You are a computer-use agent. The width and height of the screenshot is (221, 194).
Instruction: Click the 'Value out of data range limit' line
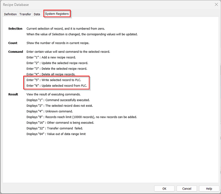tap(56, 134)
